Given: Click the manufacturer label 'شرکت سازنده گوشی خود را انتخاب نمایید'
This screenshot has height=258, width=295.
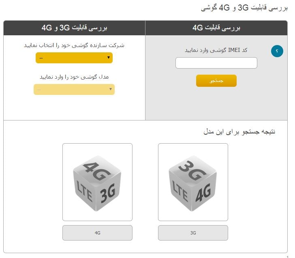Looking at the screenshot, I should click(74, 45).
